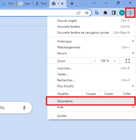The height and width of the screenshot is (140, 136).
Task: Expand the Plus d'outils submenu
Action: (x=91, y=86)
